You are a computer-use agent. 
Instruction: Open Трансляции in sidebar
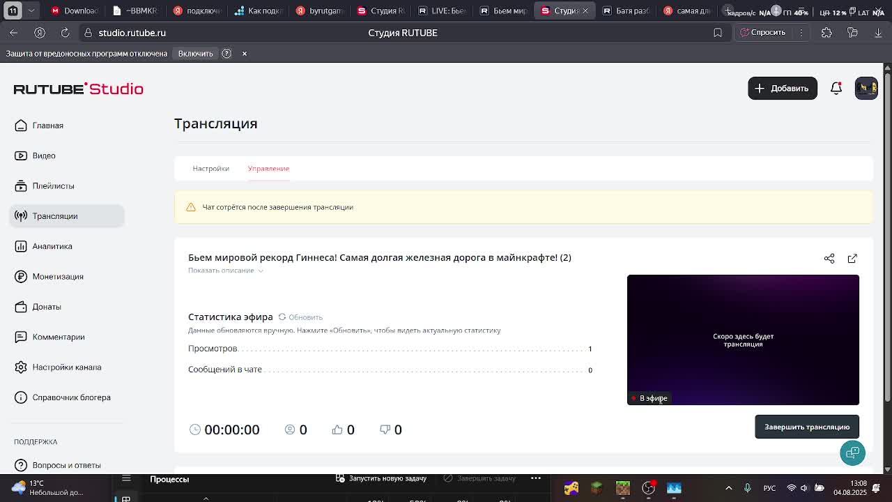tap(67, 216)
